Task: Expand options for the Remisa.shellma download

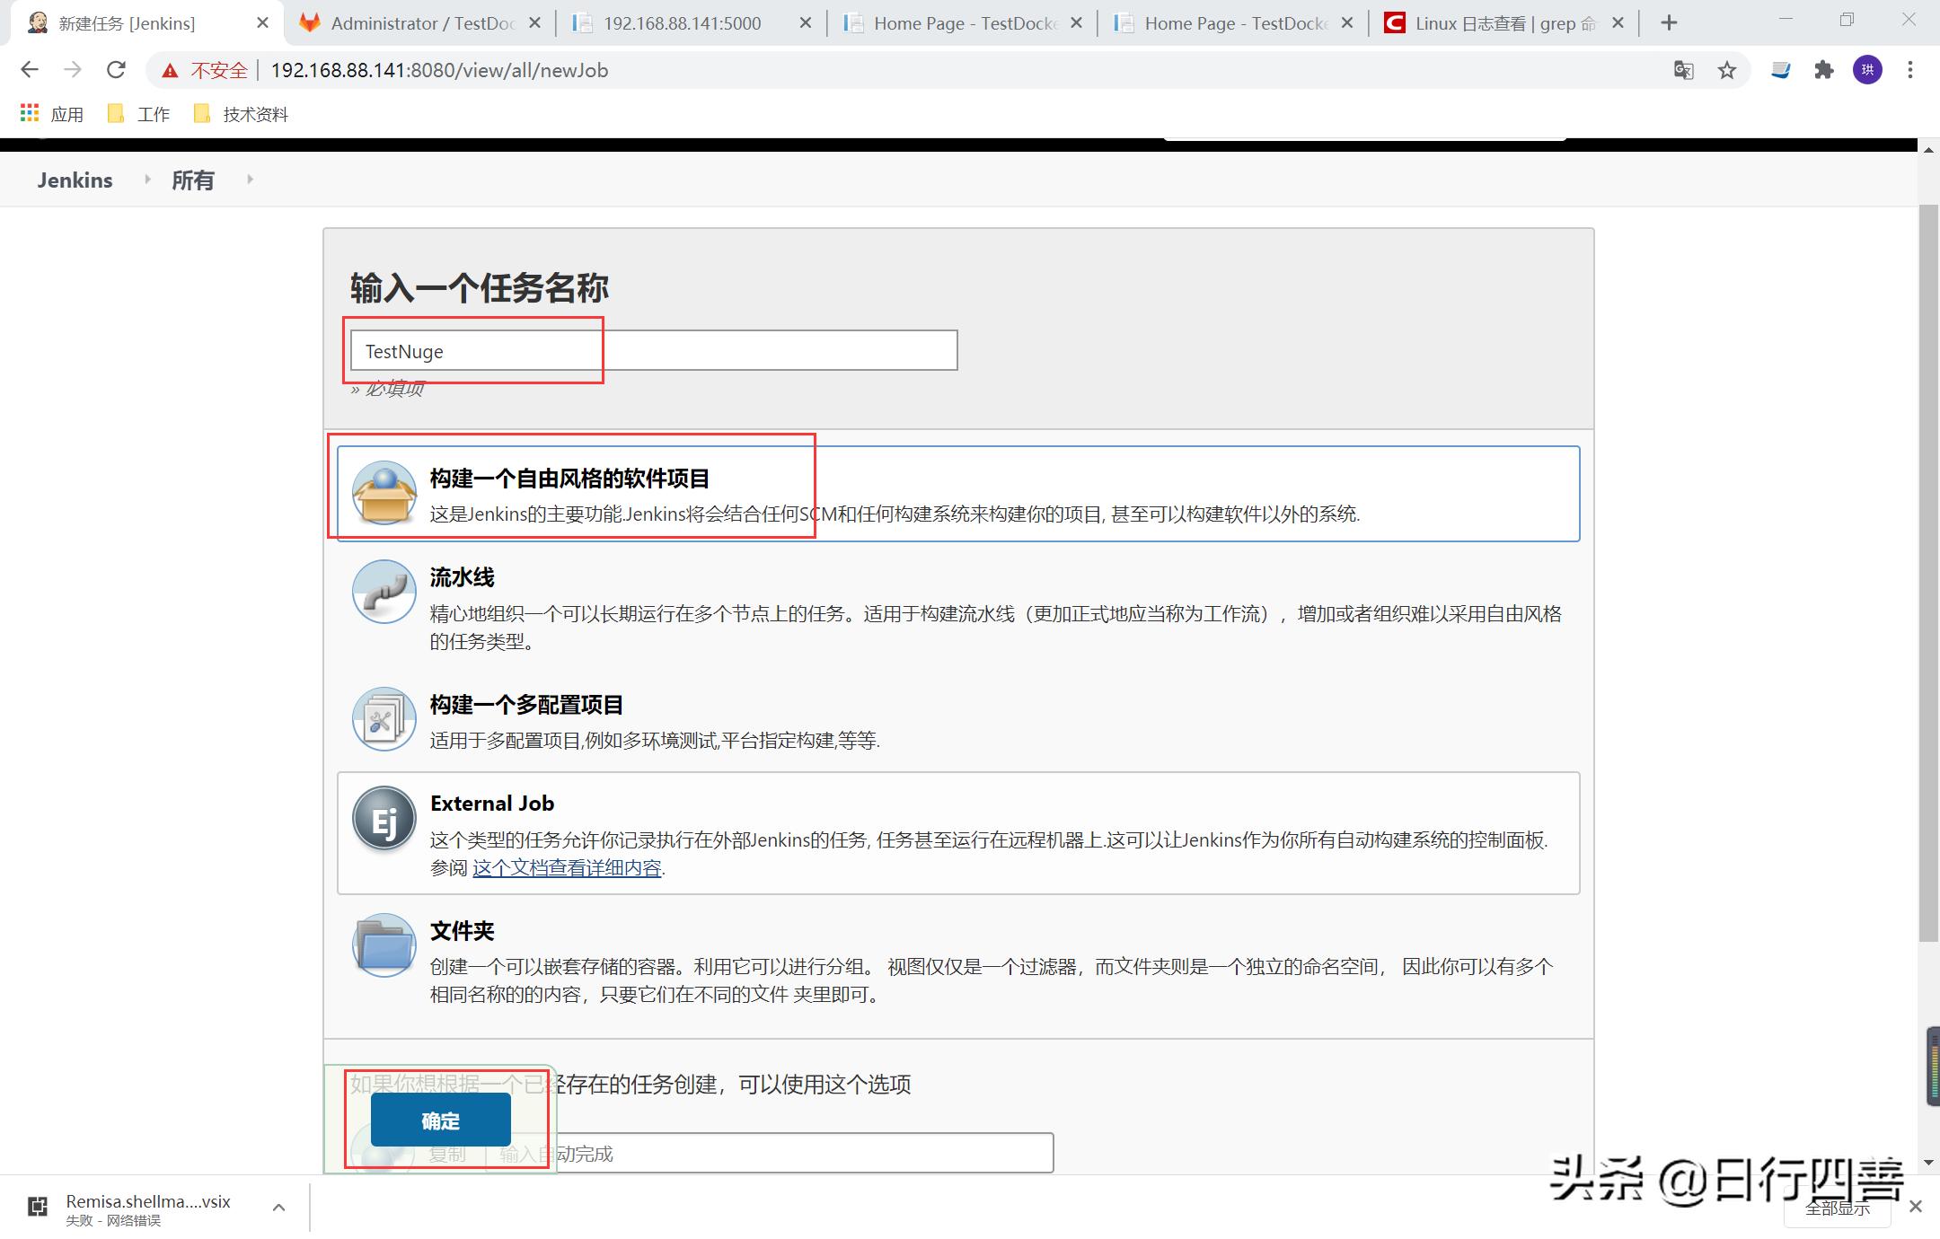Action: (279, 1206)
